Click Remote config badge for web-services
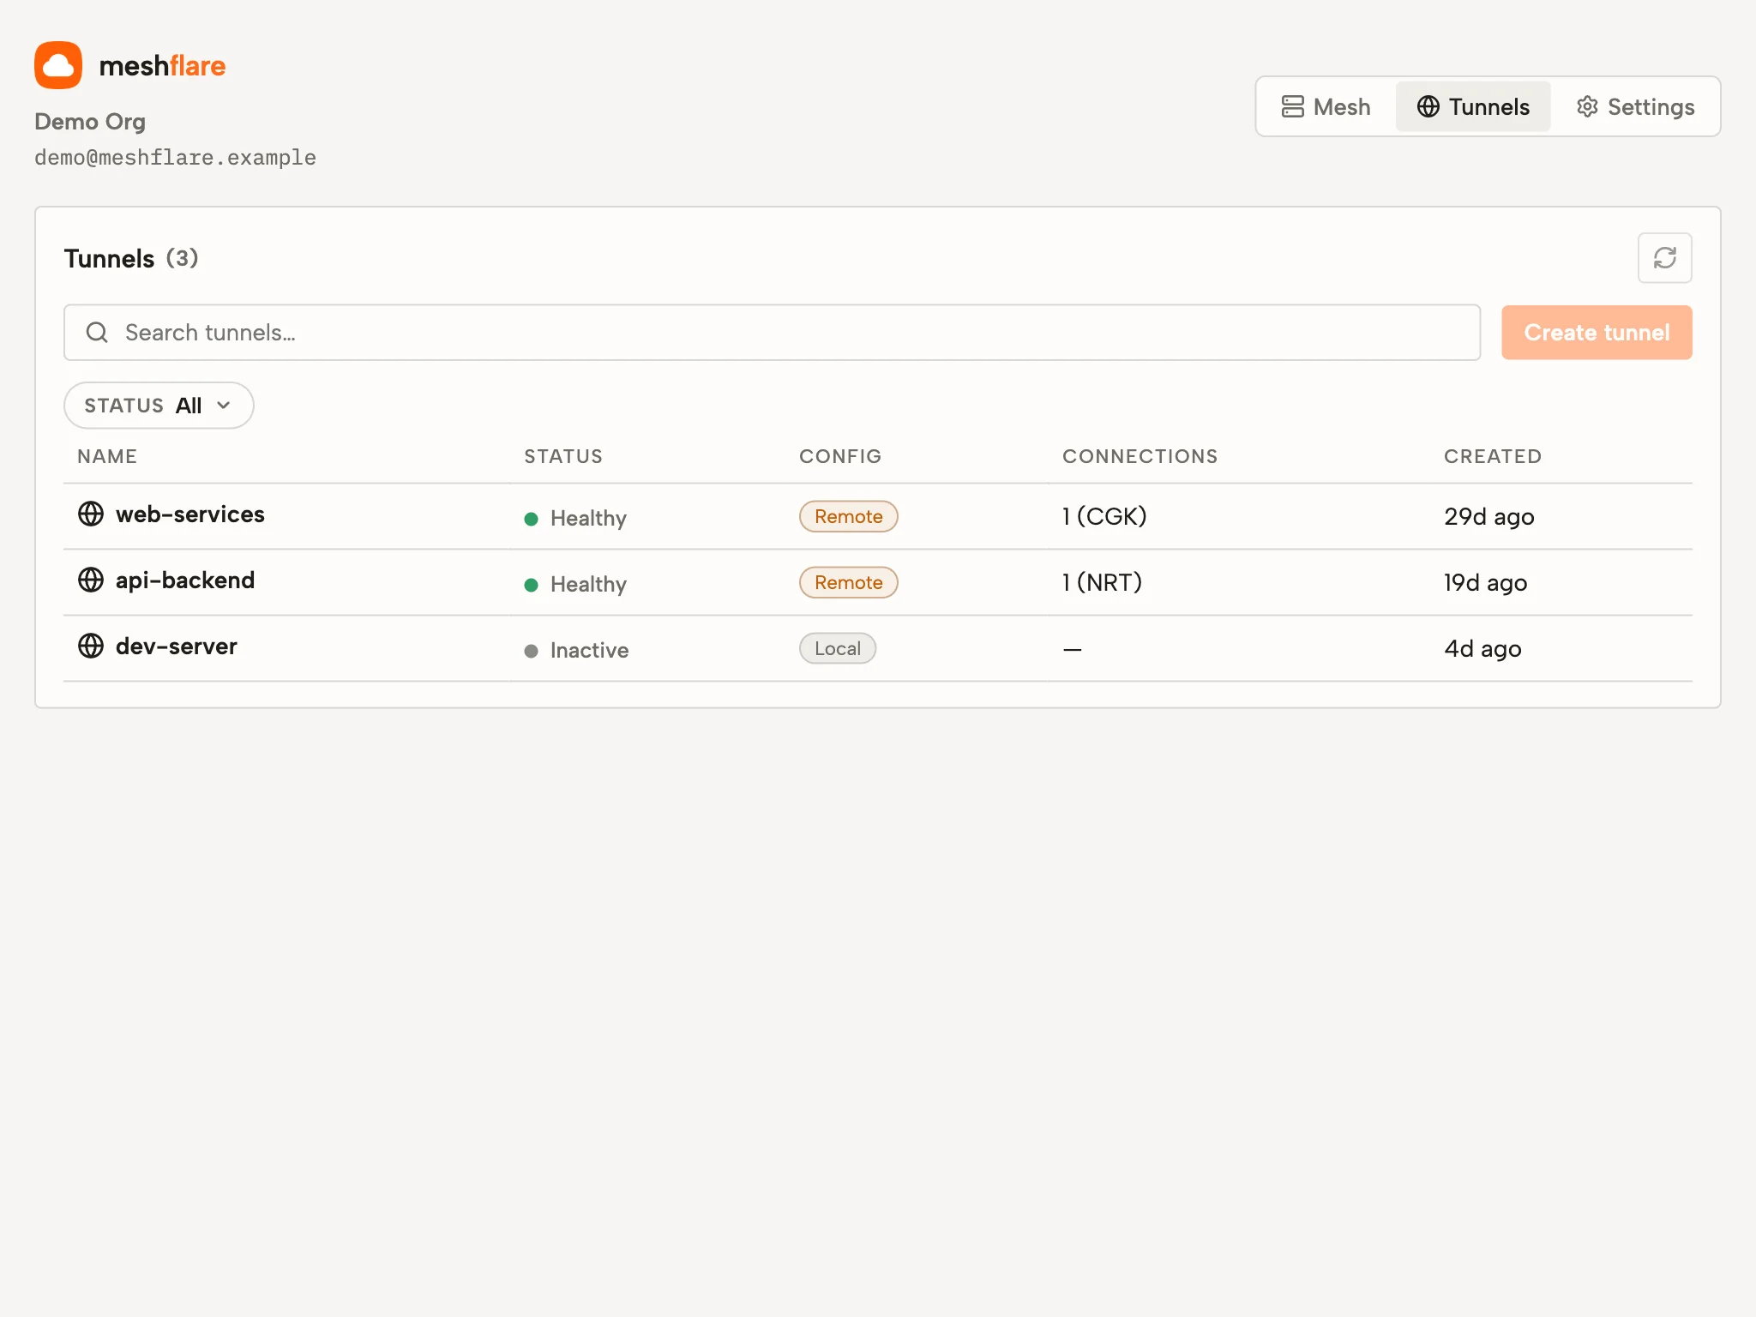Image resolution: width=1756 pixels, height=1317 pixels. point(848,516)
